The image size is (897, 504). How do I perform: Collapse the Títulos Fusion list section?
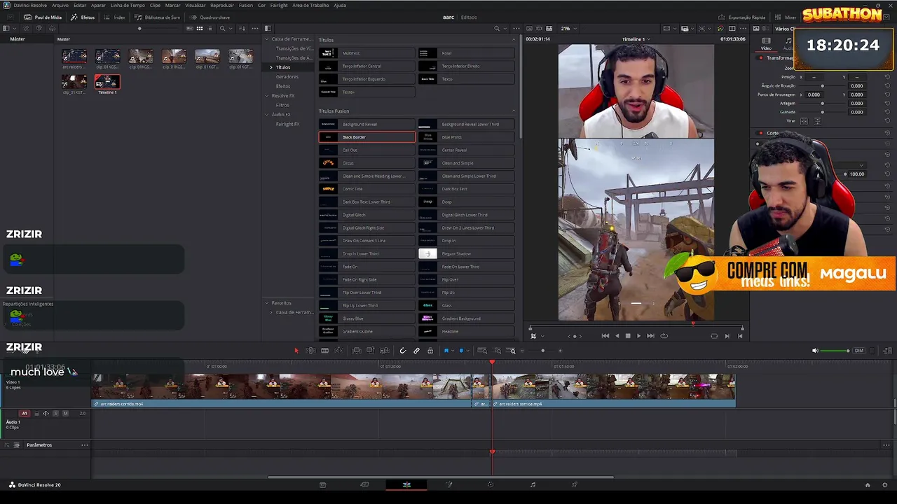tap(514, 111)
